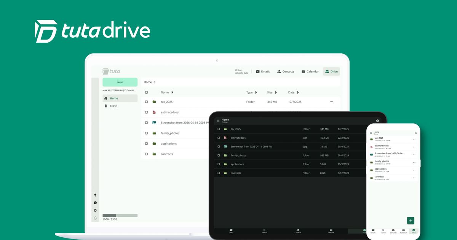Click applications folder icon on laptop
Viewport: 457px width, 240px height.
click(154, 144)
